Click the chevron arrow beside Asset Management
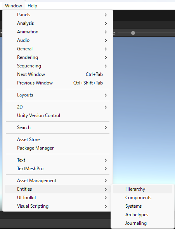Image resolution: width=175 pixels, height=229 pixels. (x=106, y=181)
